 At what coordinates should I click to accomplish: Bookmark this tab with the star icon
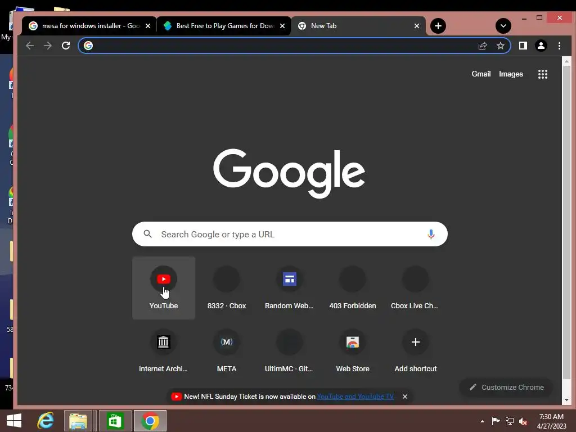(500, 46)
